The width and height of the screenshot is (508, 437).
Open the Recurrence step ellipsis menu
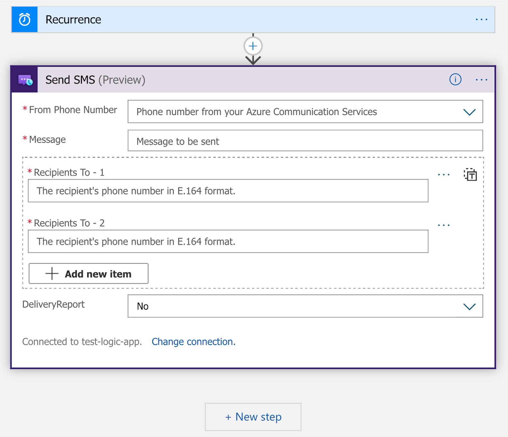click(x=481, y=20)
